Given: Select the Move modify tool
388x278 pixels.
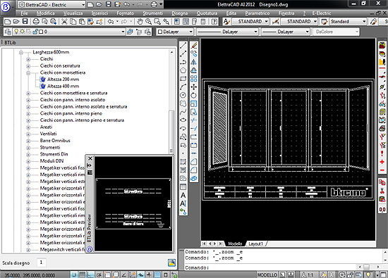Looking at the screenshot, I should click(x=194, y=87).
